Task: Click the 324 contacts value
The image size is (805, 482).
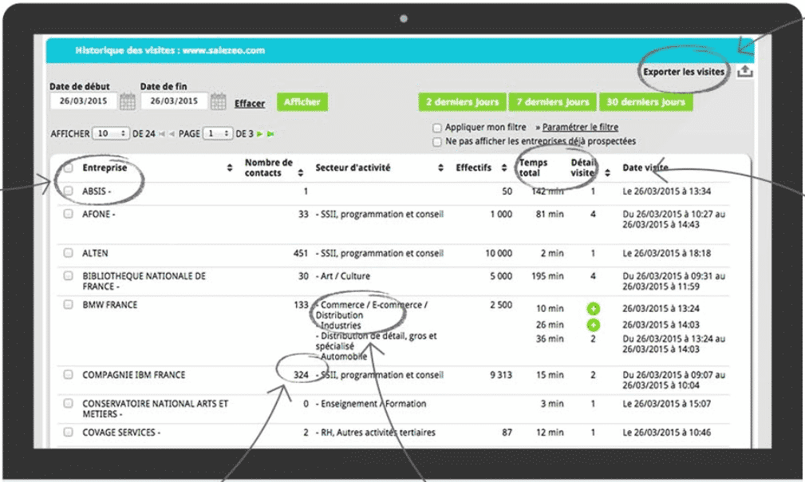Action: (301, 375)
